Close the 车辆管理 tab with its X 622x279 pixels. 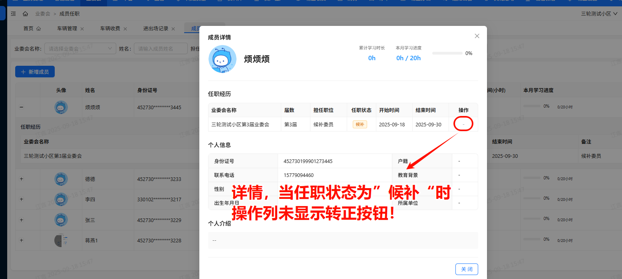coord(82,29)
